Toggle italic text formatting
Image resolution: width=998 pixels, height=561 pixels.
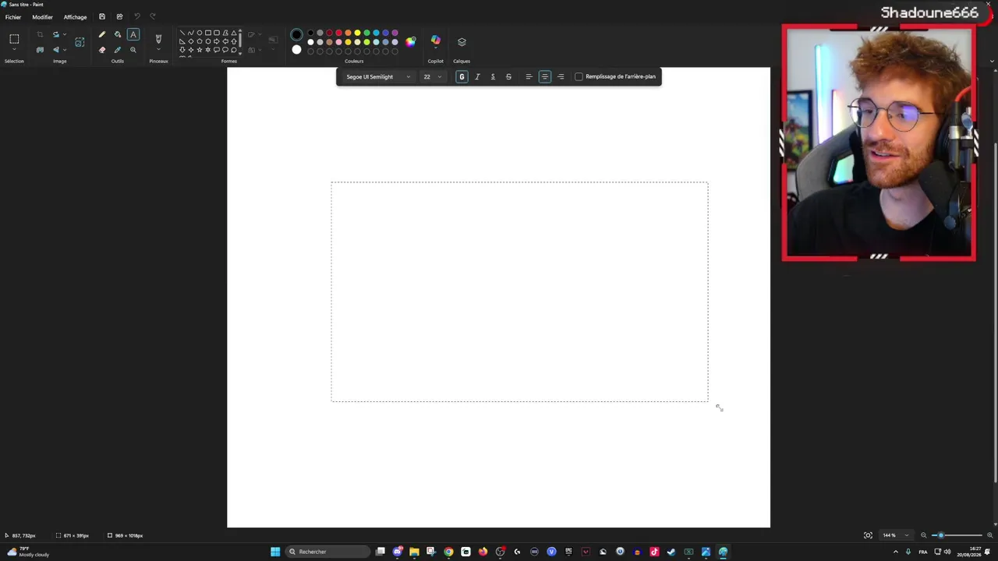[x=477, y=76]
